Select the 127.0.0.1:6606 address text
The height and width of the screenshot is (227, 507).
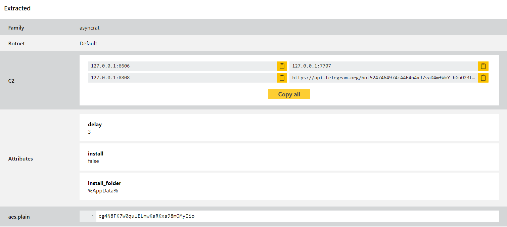110,66
